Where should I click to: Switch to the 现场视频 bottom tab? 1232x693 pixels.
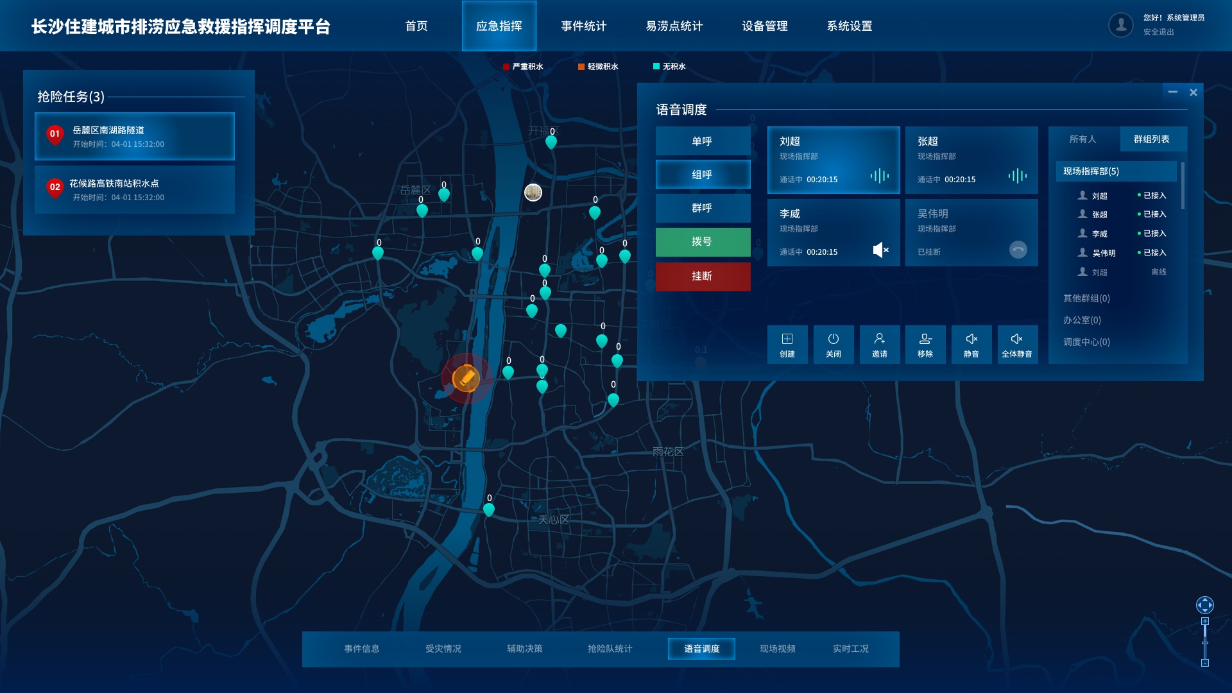(778, 649)
